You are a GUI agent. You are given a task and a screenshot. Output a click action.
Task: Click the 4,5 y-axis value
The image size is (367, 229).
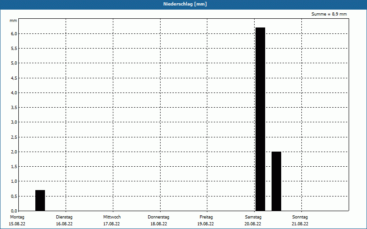pyautogui.click(x=14, y=78)
